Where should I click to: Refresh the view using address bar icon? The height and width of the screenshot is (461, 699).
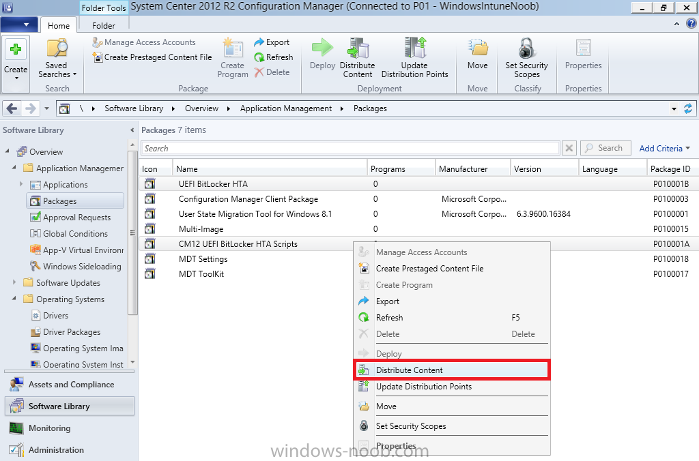tap(688, 108)
